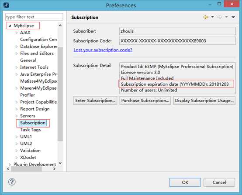Expand the AJAX tree node
This screenshot has height=195, width=242.
17,33
